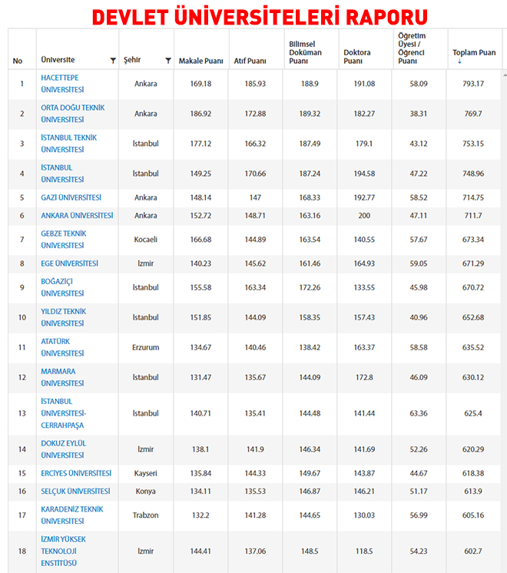This screenshot has height=573, width=507.
Task: Open GAZİ ÜNİVERSİTESİ link
Action: coord(71,197)
